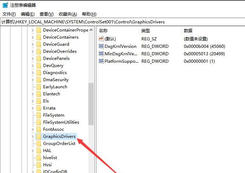Click the Hvsi folder icon
The height and width of the screenshot is (173, 245).
pyautogui.click(x=39, y=165)
